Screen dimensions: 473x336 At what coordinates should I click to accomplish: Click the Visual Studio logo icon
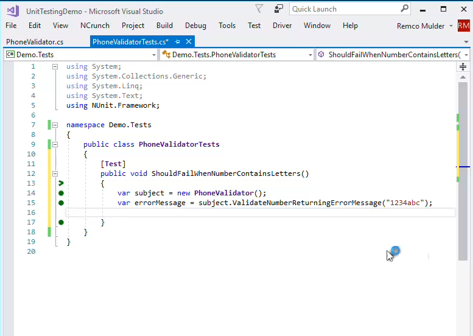[13, 11]
